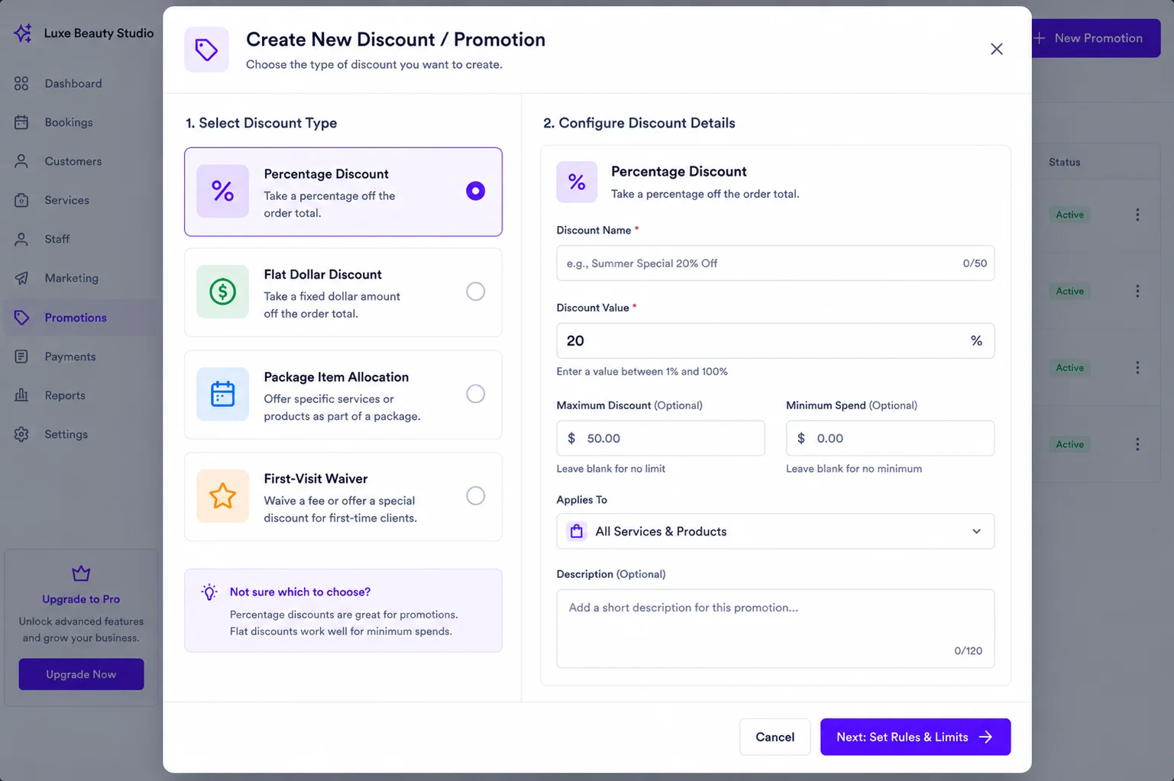1174x781 pixels.
Task: Open the three-dot menu of the fourth Active row
Action: click(x=1137, y=444)
